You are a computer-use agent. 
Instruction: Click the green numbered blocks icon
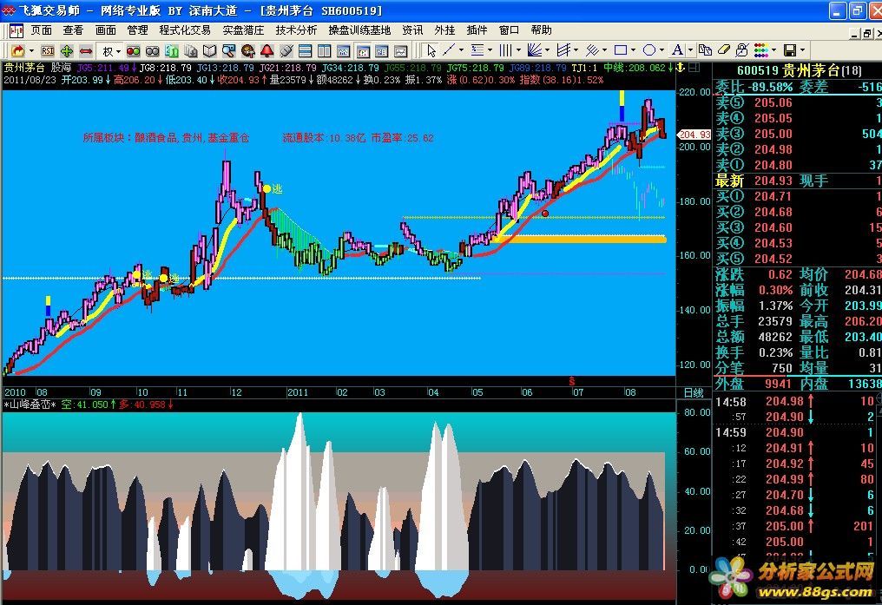pyautogui.click(x=172, y=50)
